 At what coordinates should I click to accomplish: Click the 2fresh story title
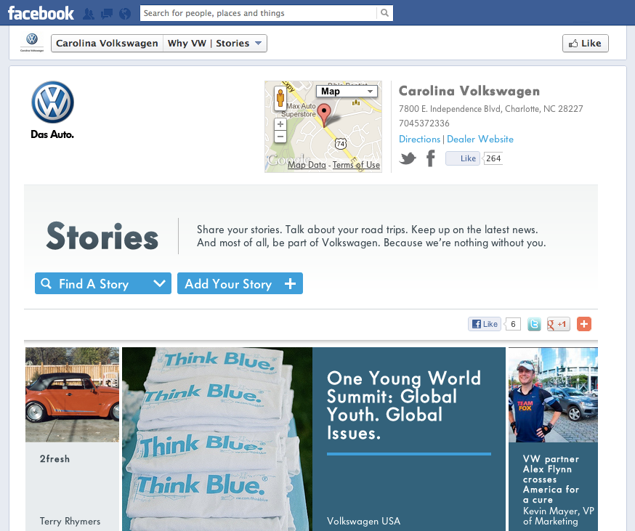click(x=54, y=459)
